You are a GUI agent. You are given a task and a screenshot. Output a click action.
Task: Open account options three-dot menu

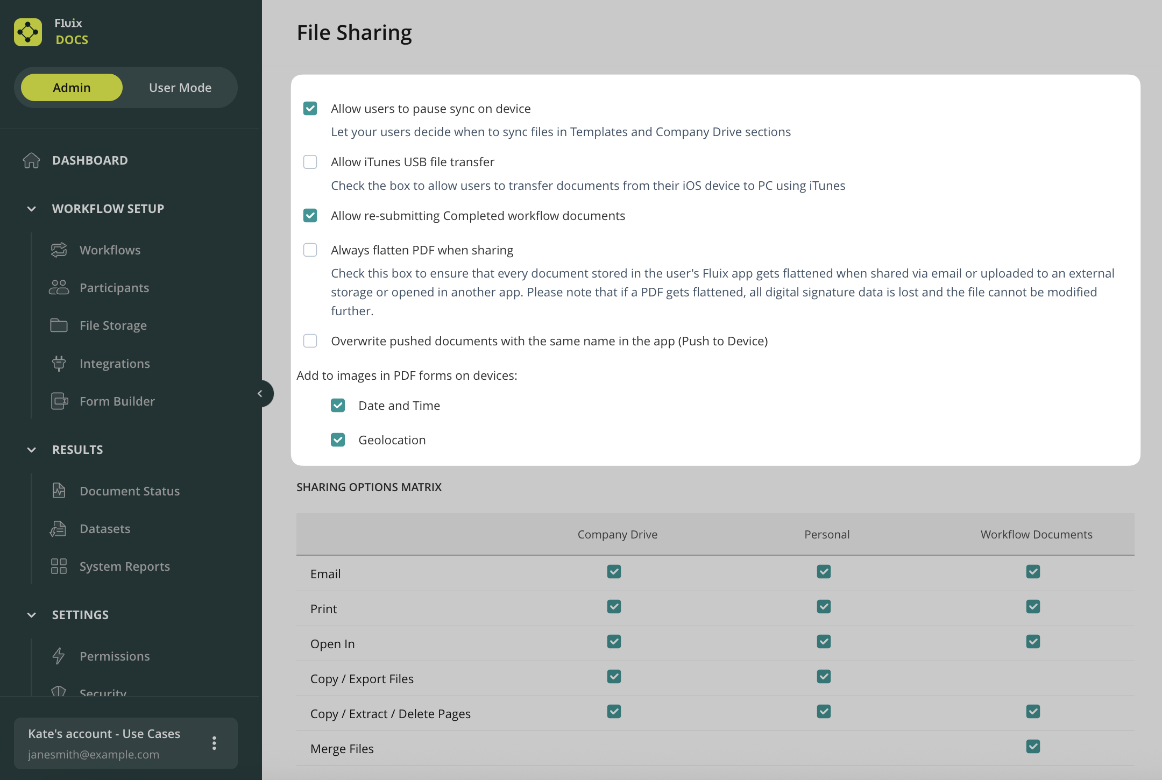[214, 743]
